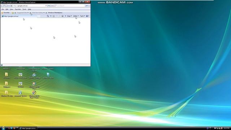
Task: Open the Tools menu in menu bar
Action: (x=24, y=9)
